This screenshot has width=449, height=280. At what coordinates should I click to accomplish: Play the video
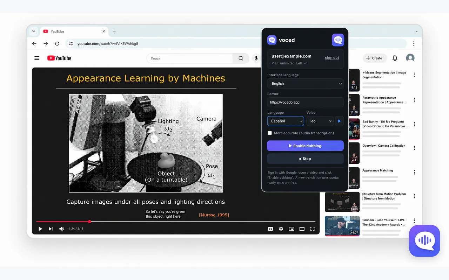(40, 229)
